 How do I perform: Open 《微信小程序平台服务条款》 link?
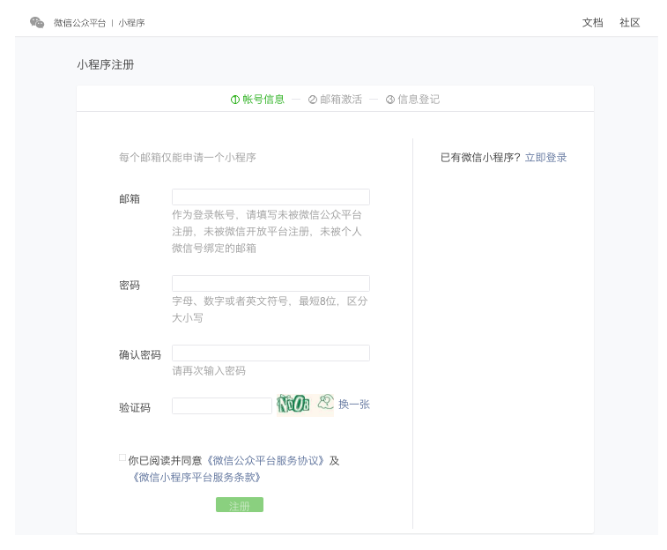pos(196,477)
